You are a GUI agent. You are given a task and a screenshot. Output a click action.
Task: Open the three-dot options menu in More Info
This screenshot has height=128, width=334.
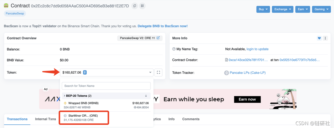(x=325, y=38)
